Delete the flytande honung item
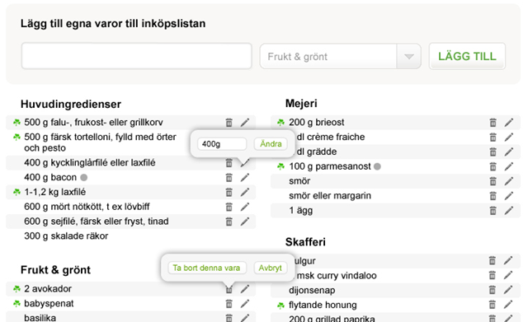 (493, 305)
